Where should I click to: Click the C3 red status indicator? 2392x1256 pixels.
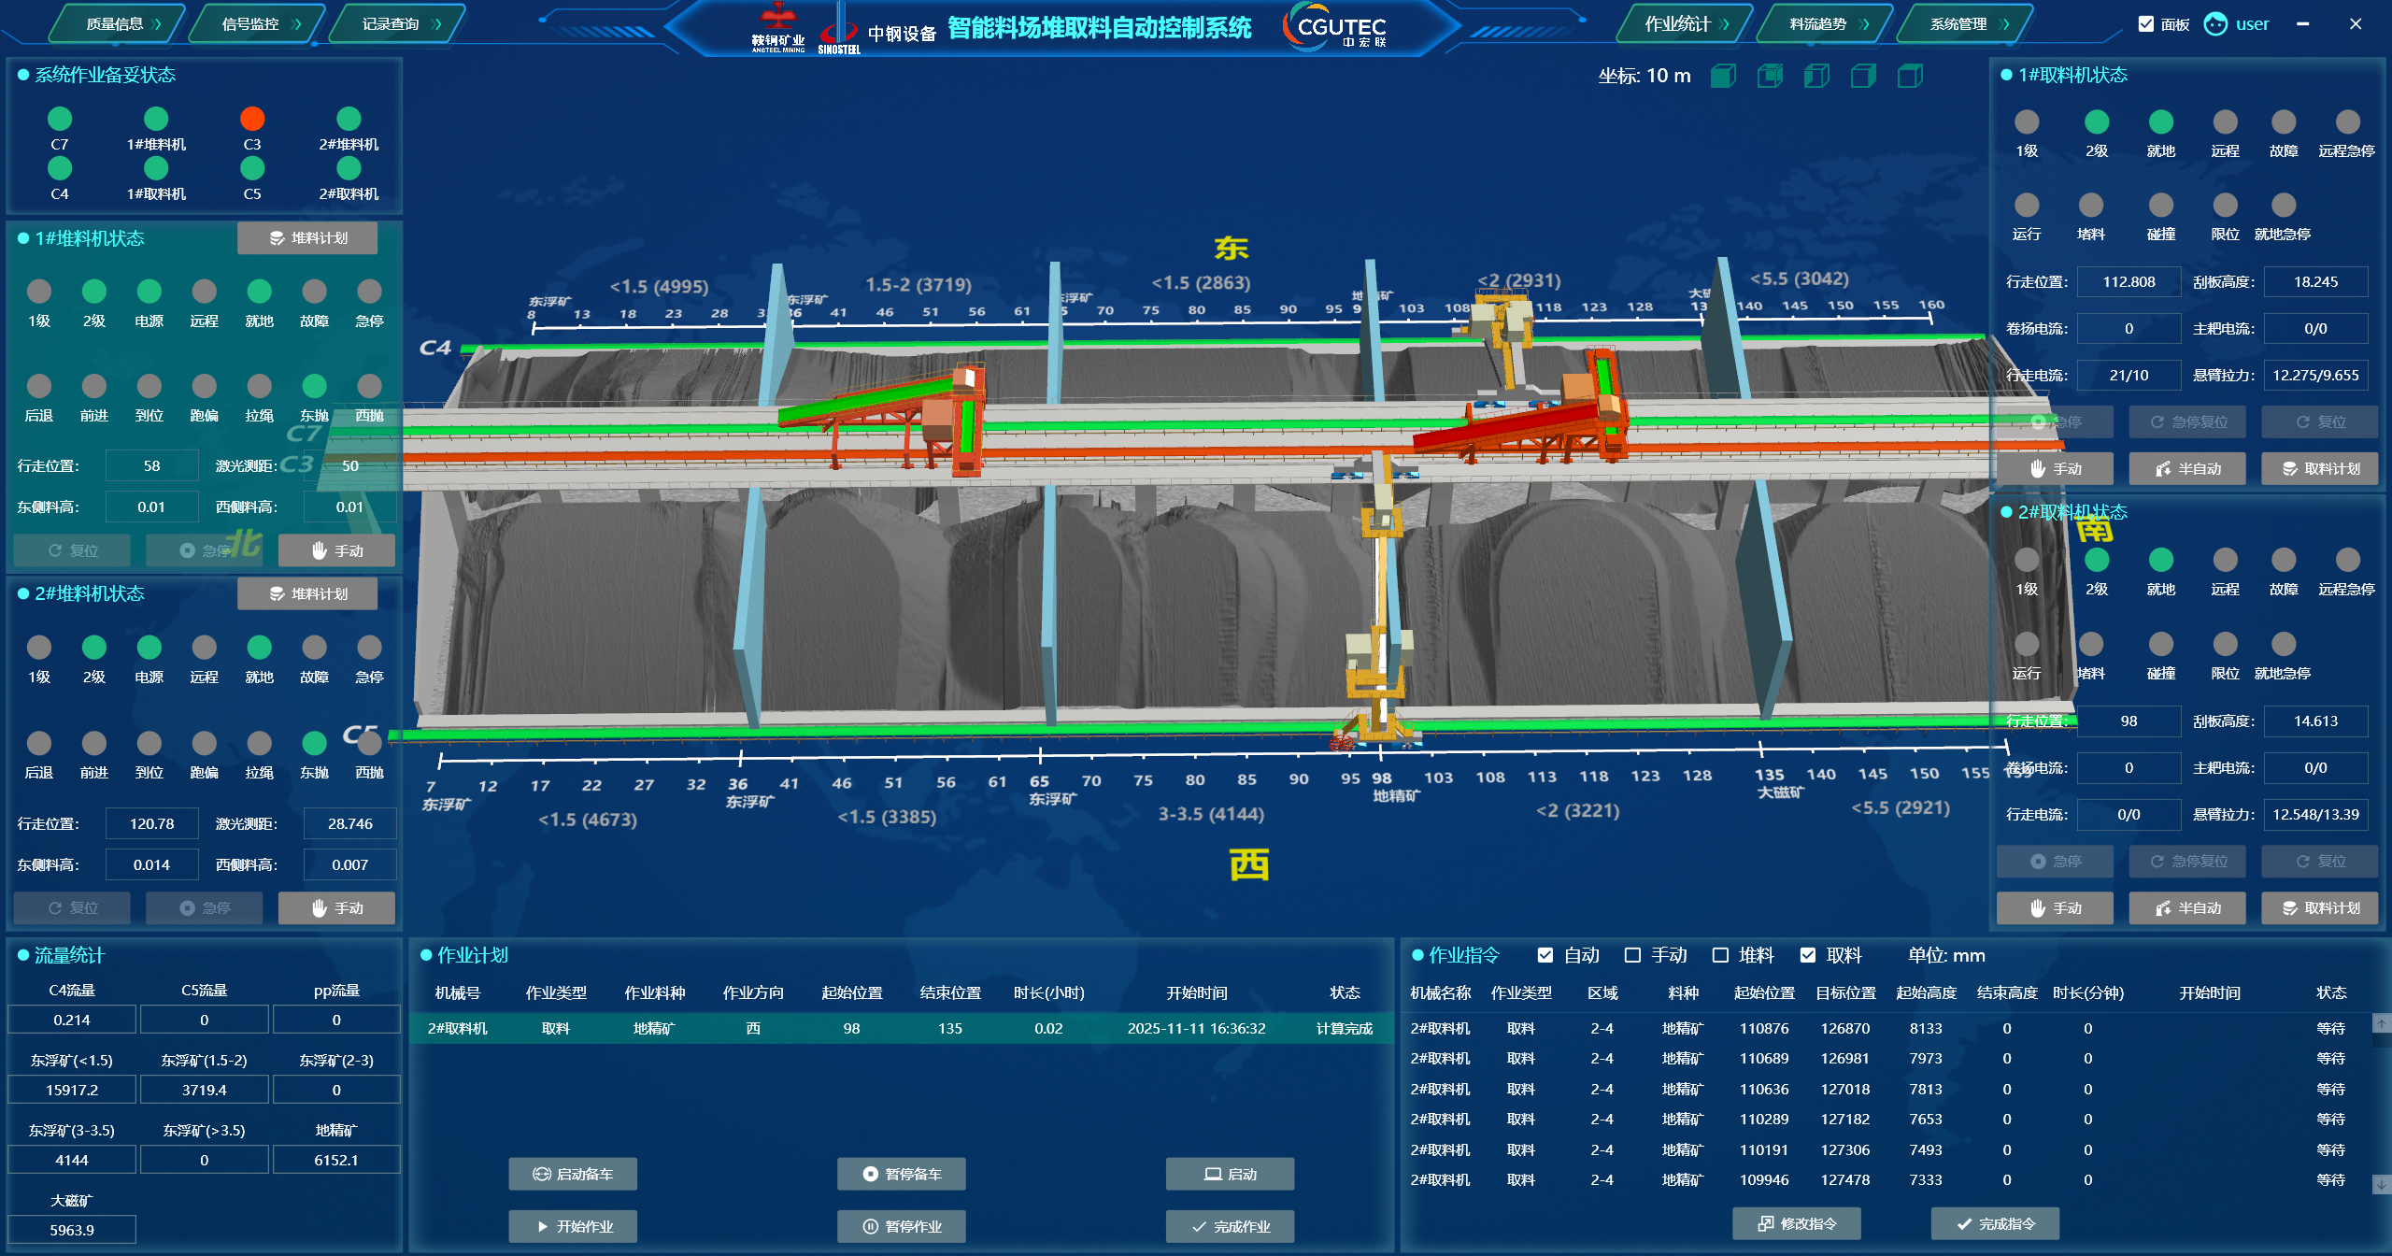click(x=252, y=119)
